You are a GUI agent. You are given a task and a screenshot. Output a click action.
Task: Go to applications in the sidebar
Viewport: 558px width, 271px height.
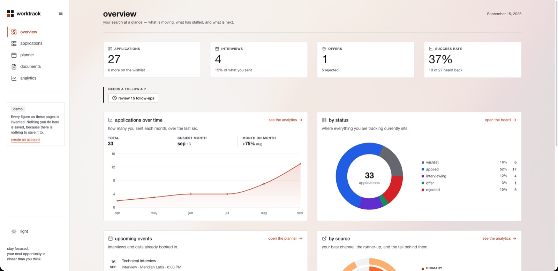[36, 43]
